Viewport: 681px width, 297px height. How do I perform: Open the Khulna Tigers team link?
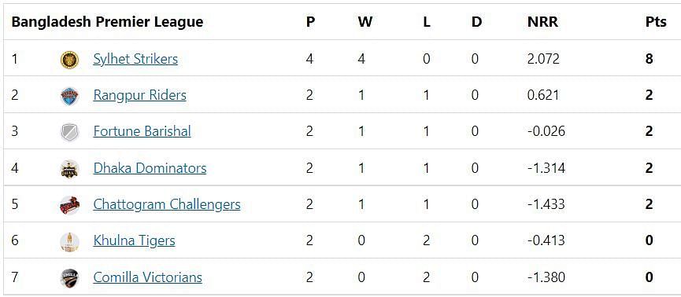134,240
